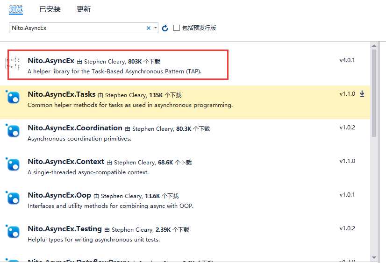This screenshot has width=386, height=263.
Task: Click the v1.0.2 version of Nito.AsyncEx.Testing
Action: point(347,228)
